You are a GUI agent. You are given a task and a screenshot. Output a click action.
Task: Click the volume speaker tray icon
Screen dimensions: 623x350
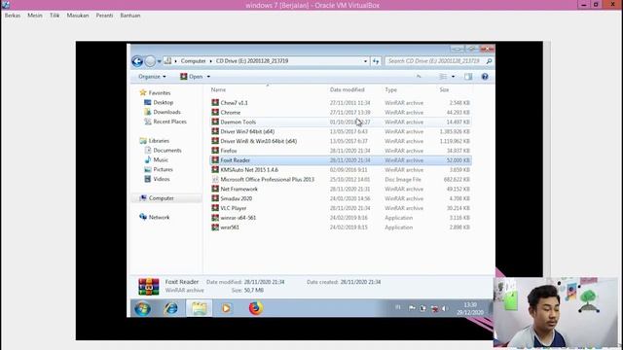click(x=445, y=308)
